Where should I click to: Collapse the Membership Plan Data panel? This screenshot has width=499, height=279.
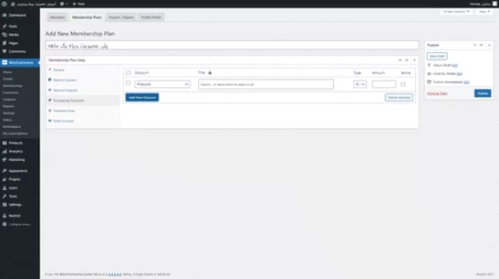(415, 60)
